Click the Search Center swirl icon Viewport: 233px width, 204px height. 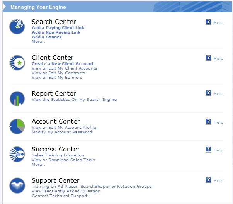[x=17, y=26]
